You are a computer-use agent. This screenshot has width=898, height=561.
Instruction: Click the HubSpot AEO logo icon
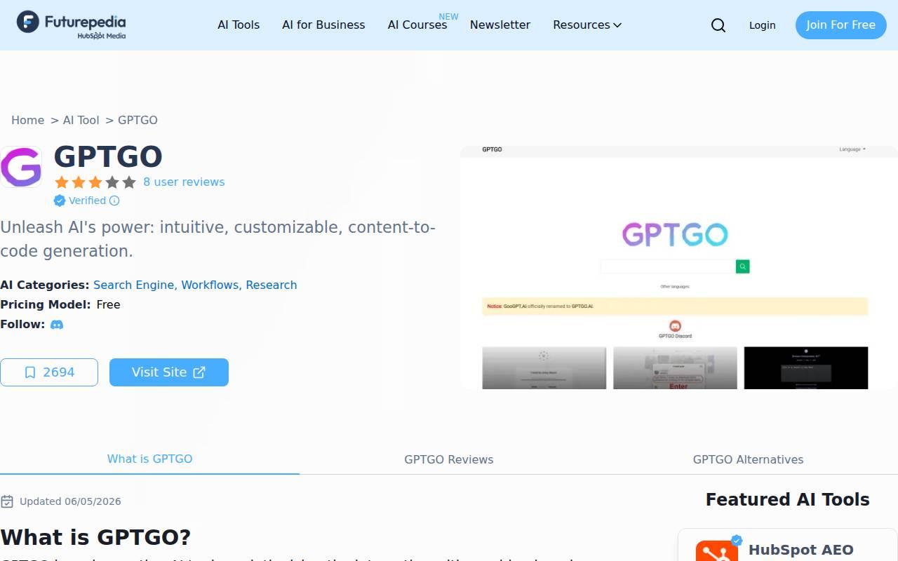(x=717, y=551)
